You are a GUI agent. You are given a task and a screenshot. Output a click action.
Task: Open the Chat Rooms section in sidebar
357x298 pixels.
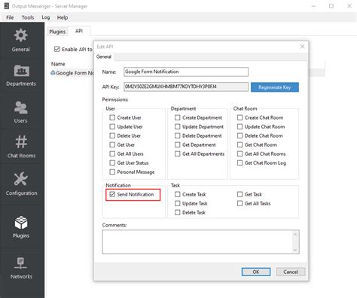tap(21, 147)
